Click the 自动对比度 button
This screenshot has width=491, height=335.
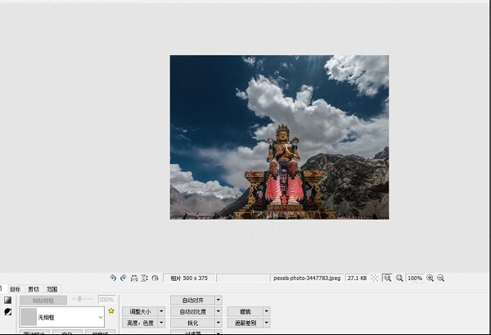point(193,311)
